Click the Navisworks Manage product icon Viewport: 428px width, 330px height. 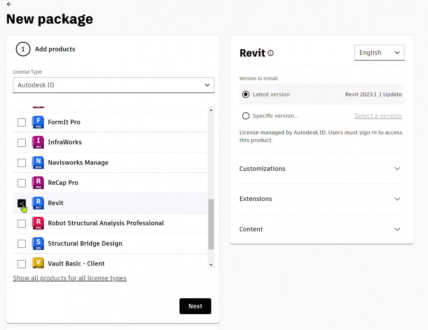38,162
